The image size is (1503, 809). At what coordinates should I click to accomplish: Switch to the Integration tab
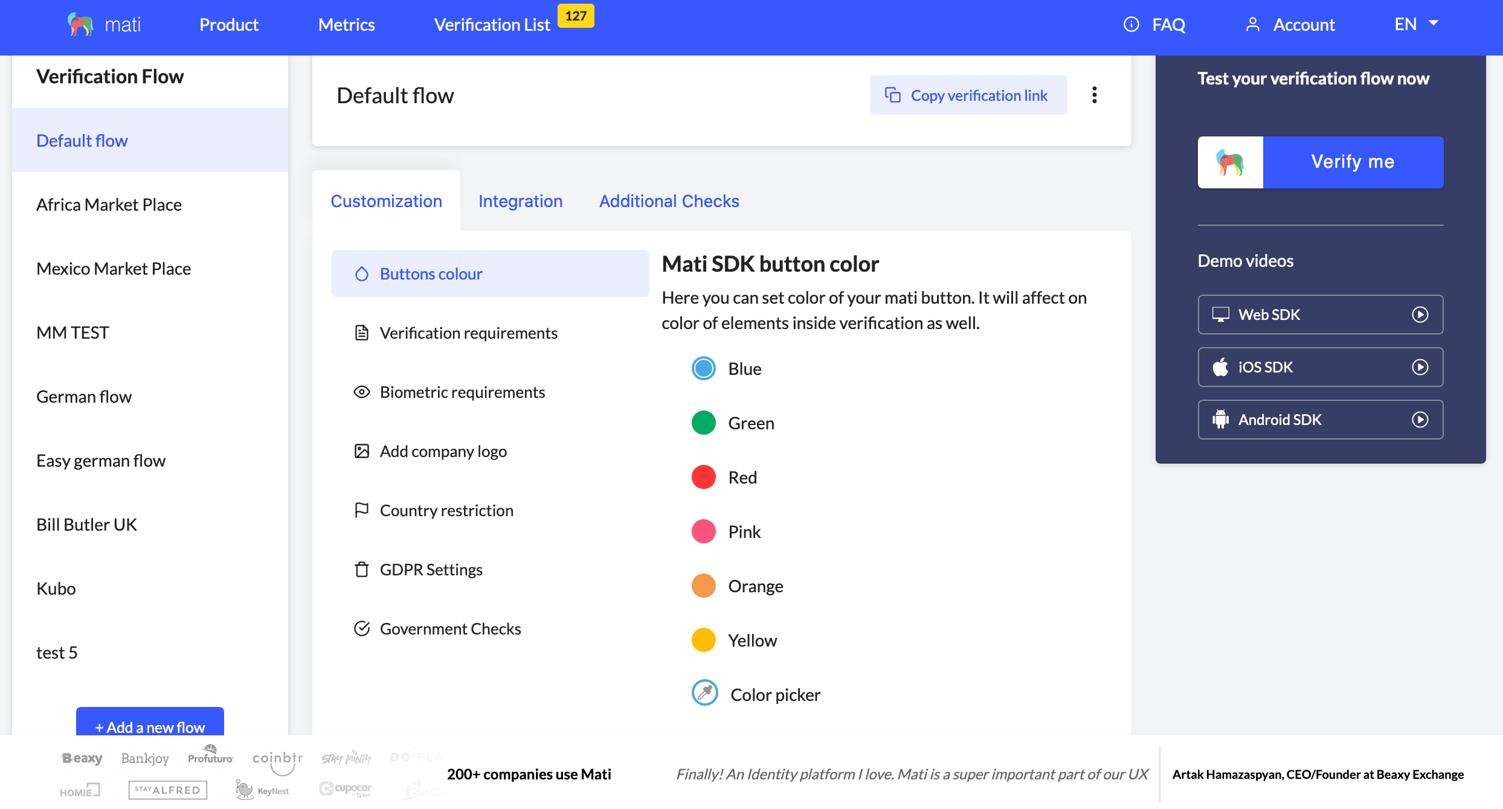[x=520, y=201]
